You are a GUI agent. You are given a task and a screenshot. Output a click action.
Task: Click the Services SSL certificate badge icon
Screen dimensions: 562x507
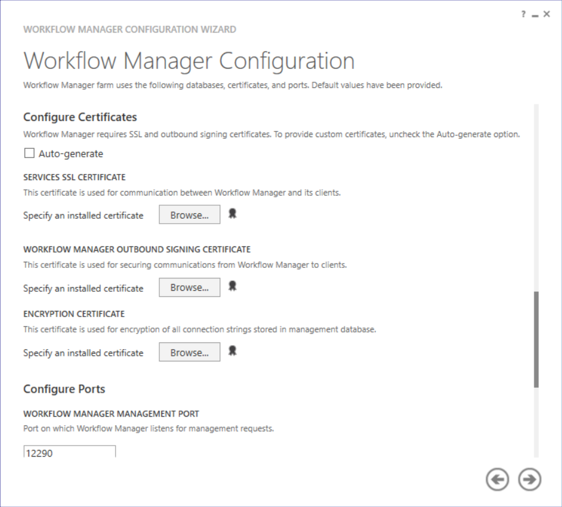tap(232, 214)
